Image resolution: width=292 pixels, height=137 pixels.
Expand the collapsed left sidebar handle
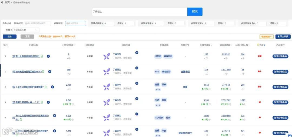[x=1, y=70]
